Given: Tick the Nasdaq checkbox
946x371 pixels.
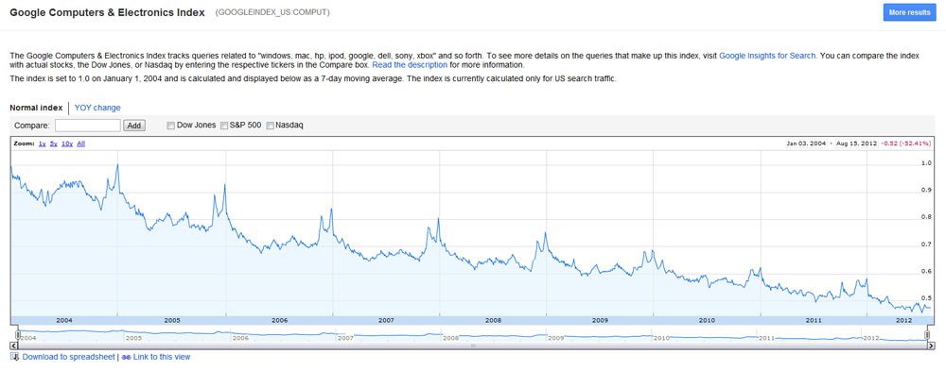Looking at the screenshot, I should [x=270, y=126].
